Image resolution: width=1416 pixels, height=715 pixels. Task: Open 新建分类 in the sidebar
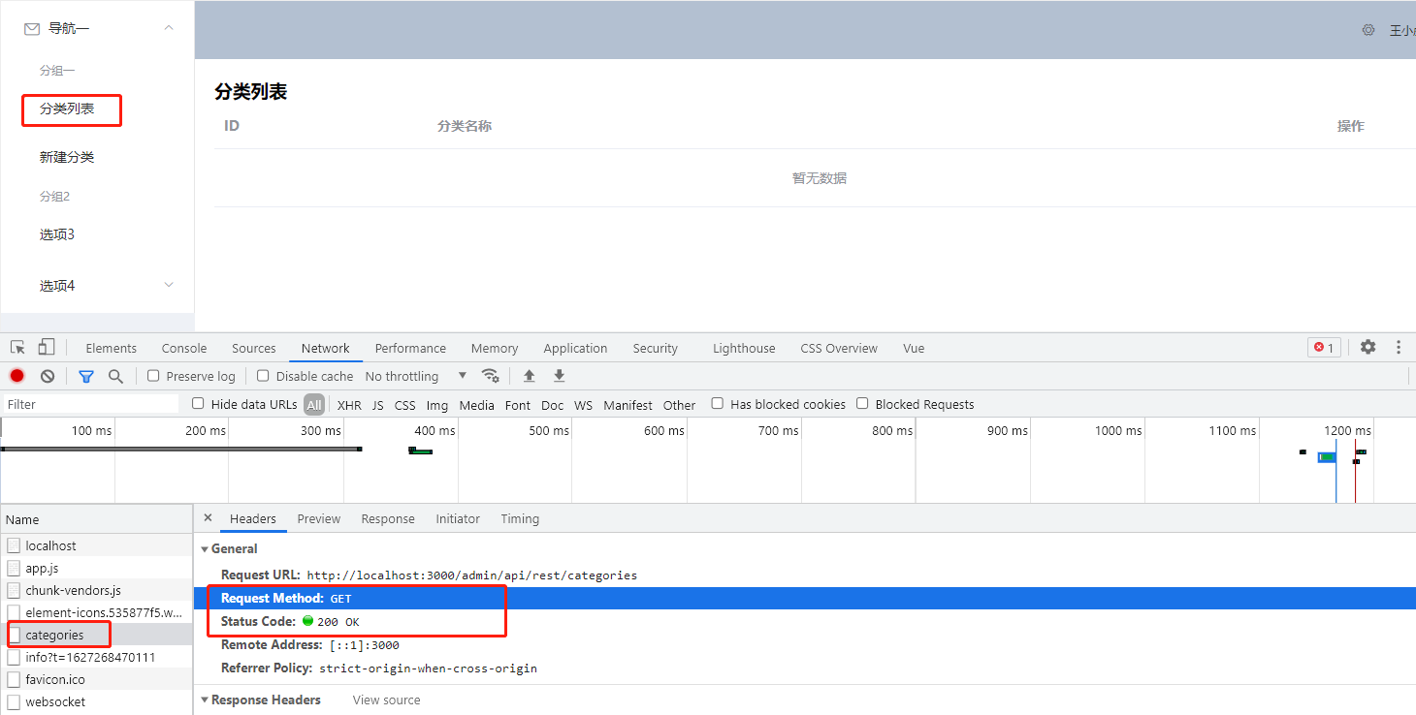(x=67, y=157)
